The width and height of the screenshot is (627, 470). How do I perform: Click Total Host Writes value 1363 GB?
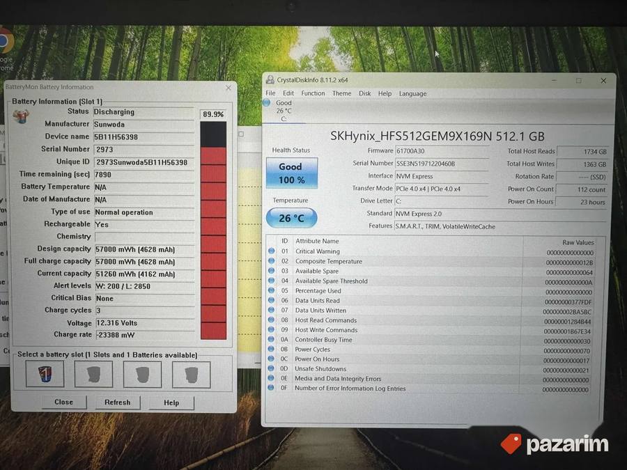(x=582, y=164)
